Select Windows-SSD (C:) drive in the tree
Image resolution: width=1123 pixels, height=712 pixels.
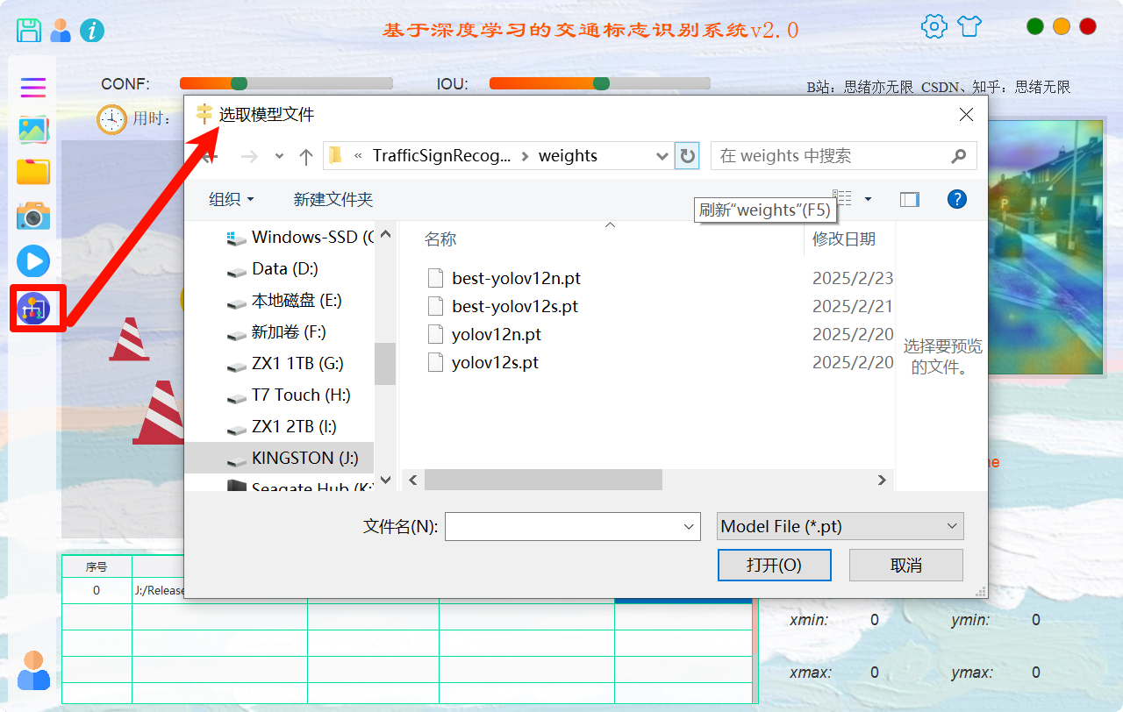300,237
